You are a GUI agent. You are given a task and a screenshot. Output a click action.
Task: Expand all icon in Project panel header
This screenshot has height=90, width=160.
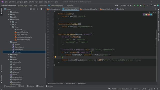[34, 9]
